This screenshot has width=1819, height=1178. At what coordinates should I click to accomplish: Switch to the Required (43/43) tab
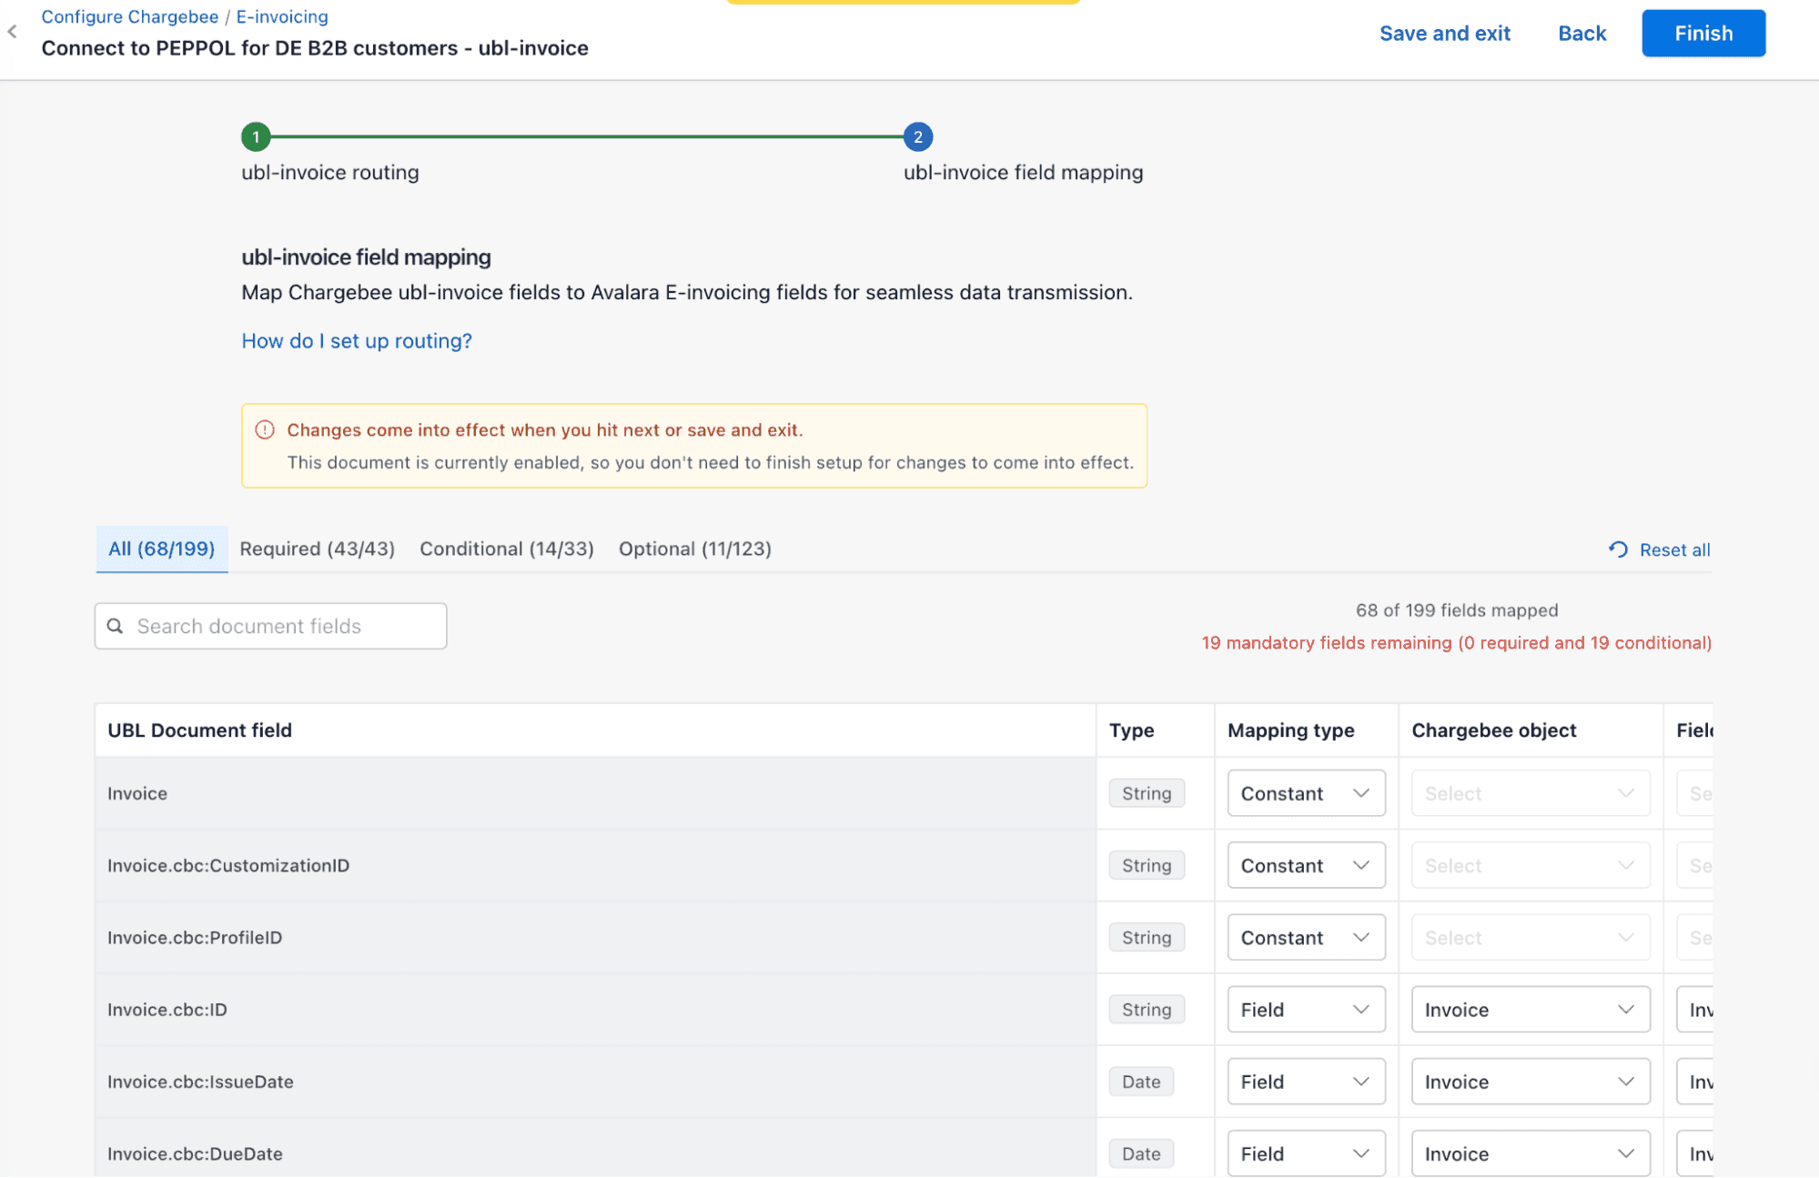[317, 549]
